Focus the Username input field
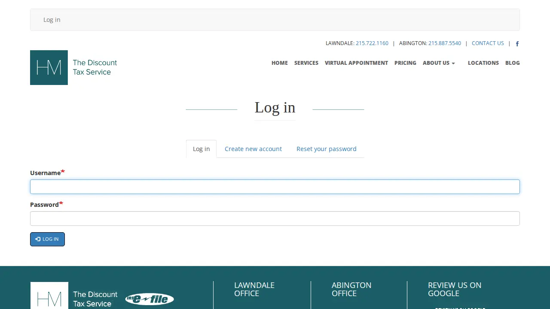550x309 pixels. tap(275, 187)
